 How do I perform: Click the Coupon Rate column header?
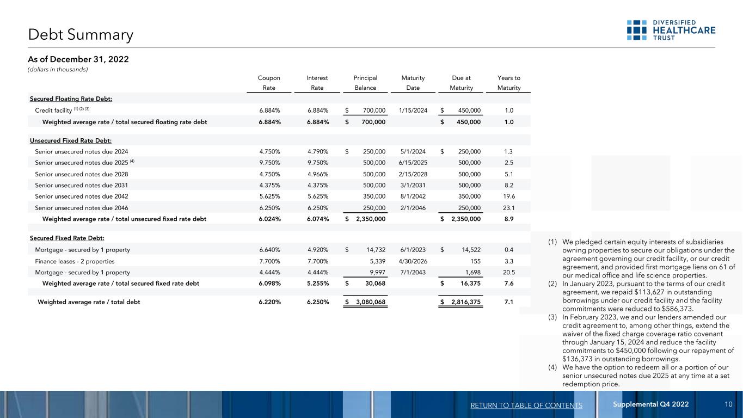tap(269, 83)
